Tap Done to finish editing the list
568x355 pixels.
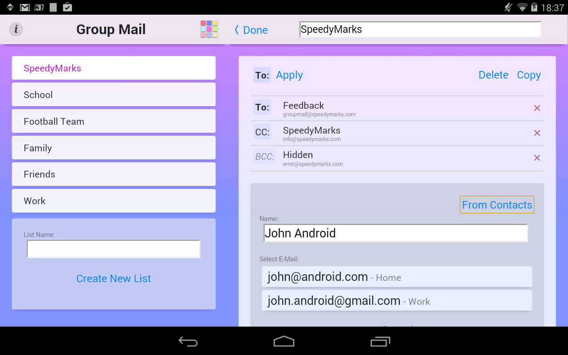(251, 30)
